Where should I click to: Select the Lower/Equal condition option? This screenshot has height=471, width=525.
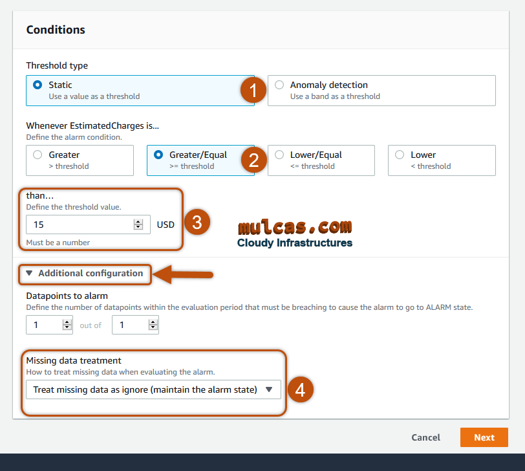pos(279,155)
